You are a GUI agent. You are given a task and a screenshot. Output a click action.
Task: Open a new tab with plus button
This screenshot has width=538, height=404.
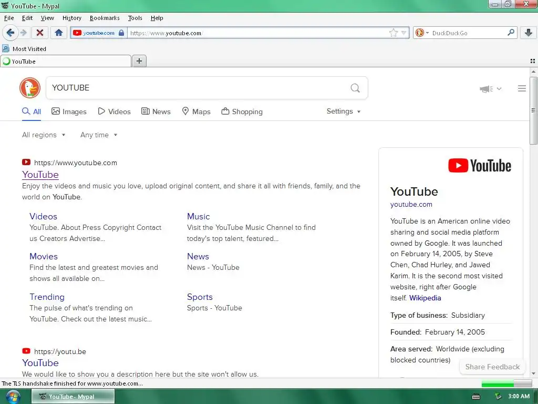(x=139, y=61)
